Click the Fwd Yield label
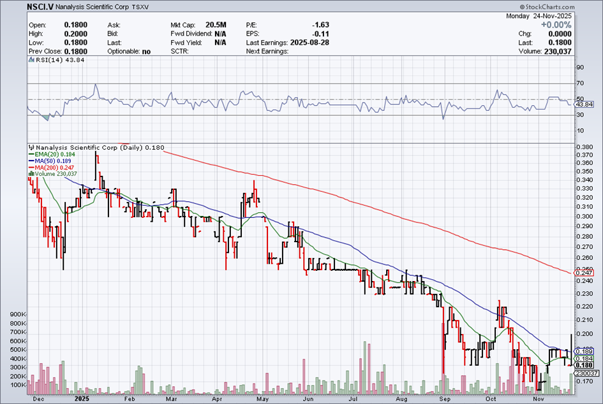The height and width of the screenshot is (404, 603). click(x=186, y=43)
